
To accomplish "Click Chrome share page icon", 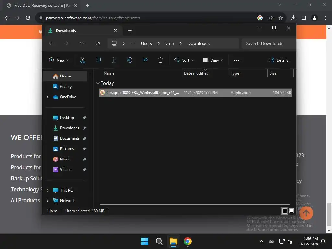I will click(270, 18).
